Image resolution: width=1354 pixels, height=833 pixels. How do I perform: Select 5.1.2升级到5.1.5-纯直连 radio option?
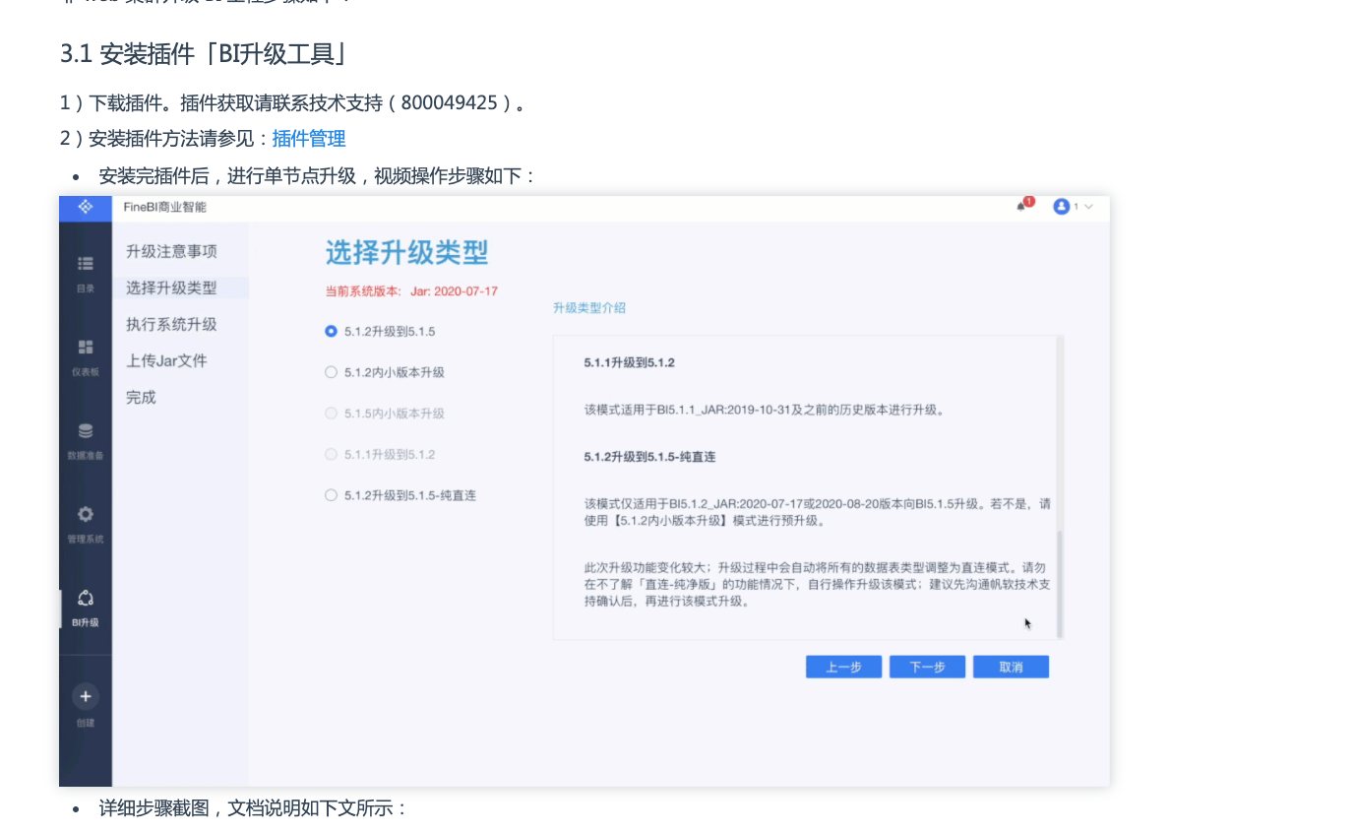[x=331, y=495]
